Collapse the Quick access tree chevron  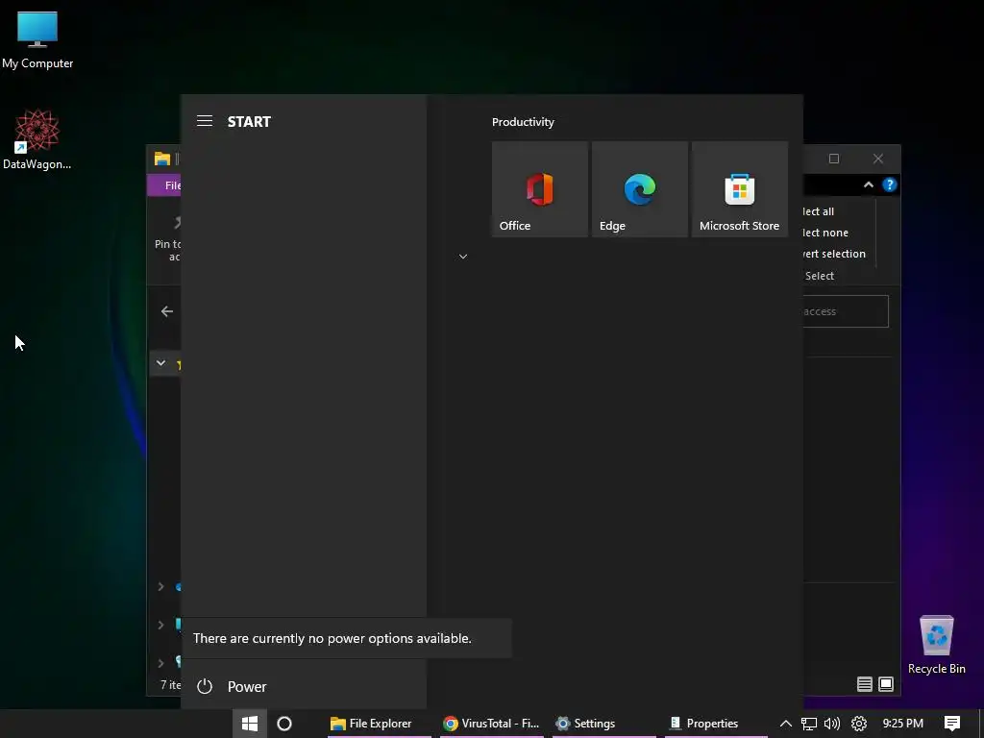coord(160,363)
